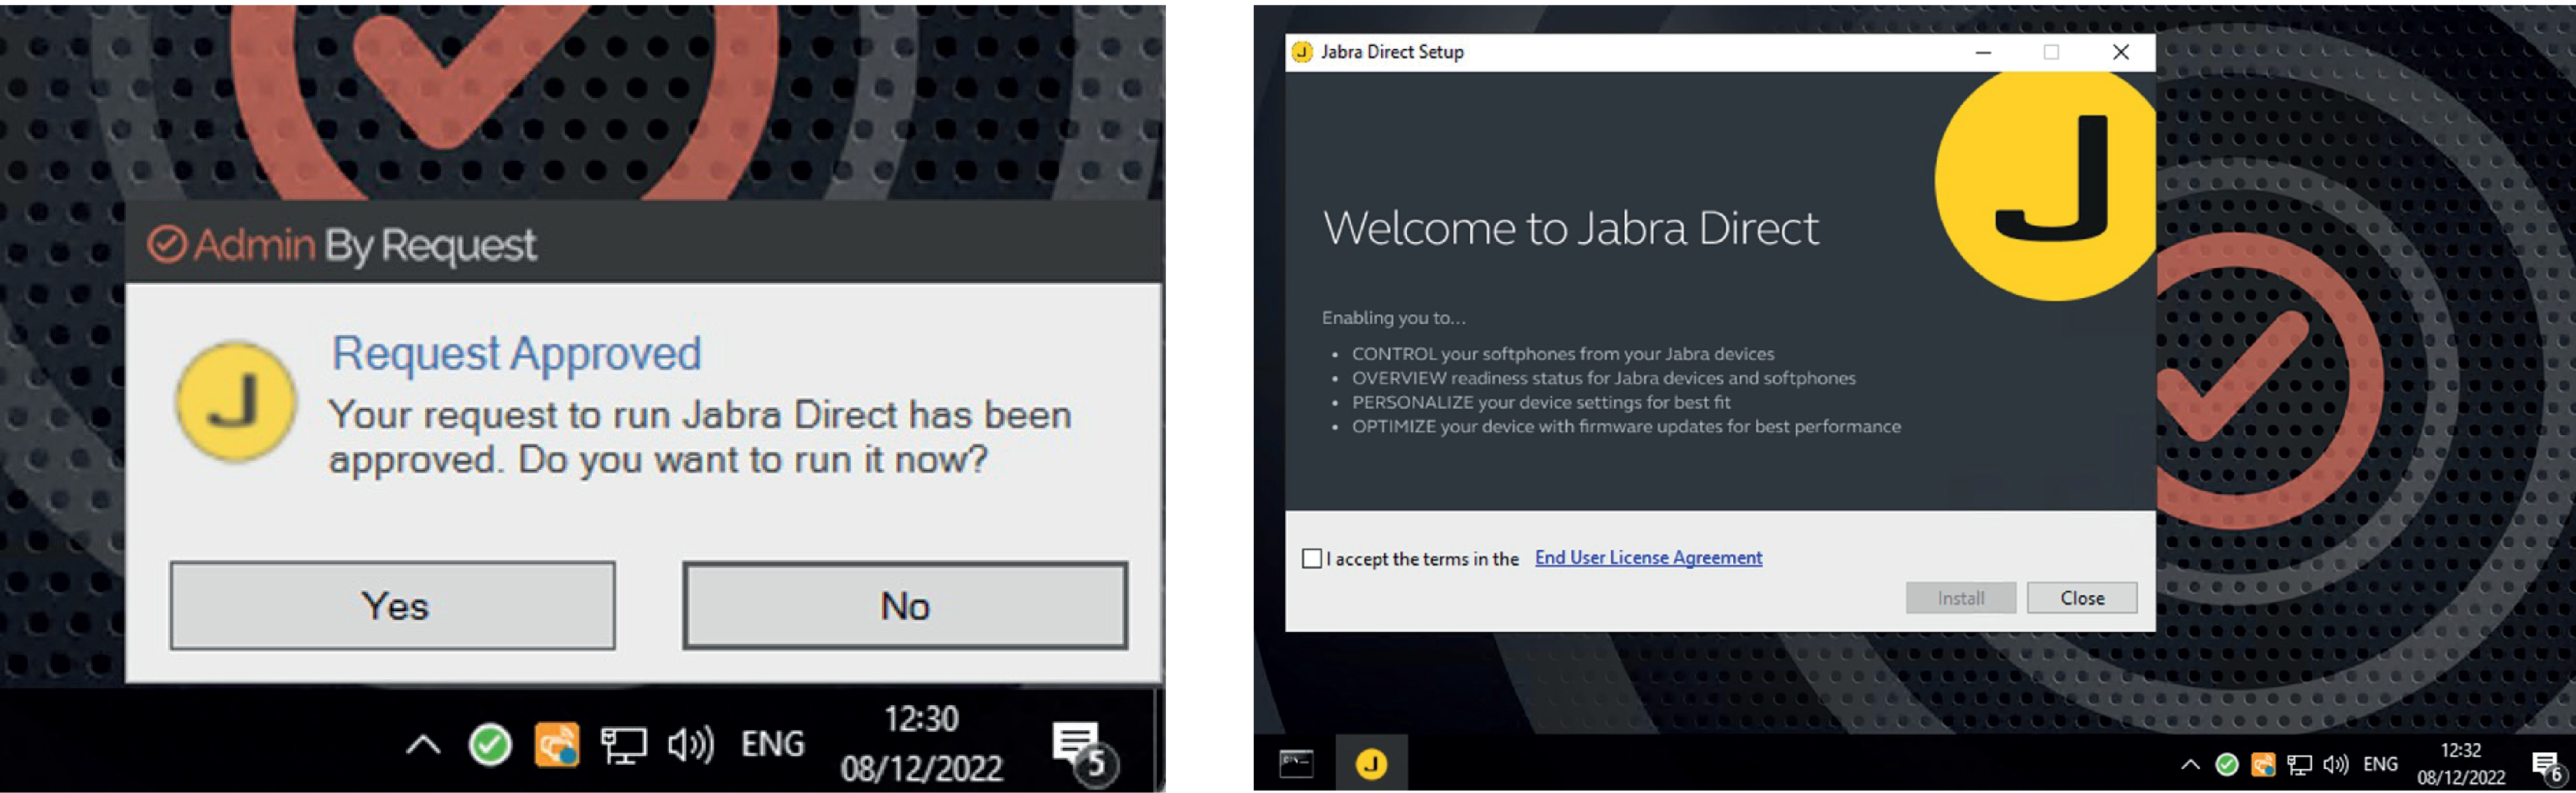
Task: Click the Close button in Jabra Direct Setup
Action: 2082,597
